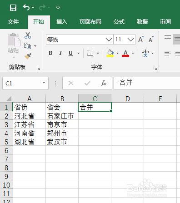The image size is (180, 203).
Task: Toggle Bold formatting
Action: 50,53
